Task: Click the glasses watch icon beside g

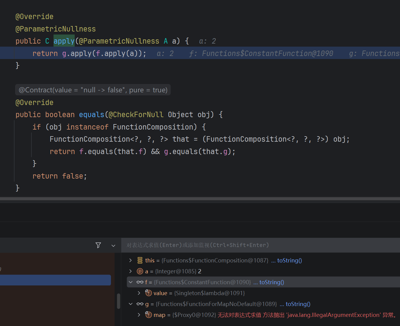Action: pos(140,304)
